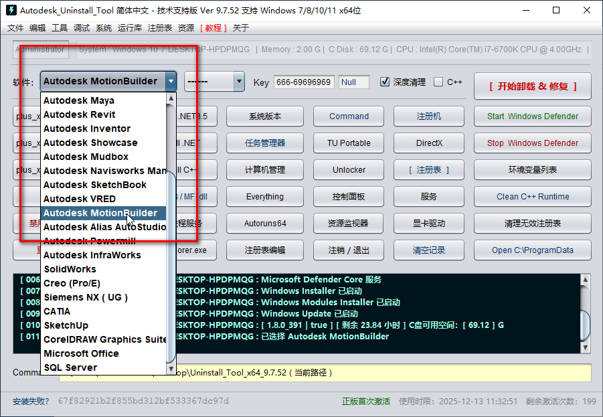Launch Autoruns64 button
Screen dimensions: 603x417
click(x=265, y=223)
